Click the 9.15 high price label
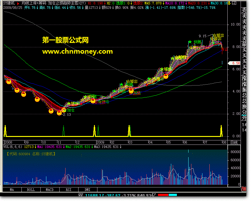Image resolution: width=251 pixels, height=201 pixels. click(203, 36)
